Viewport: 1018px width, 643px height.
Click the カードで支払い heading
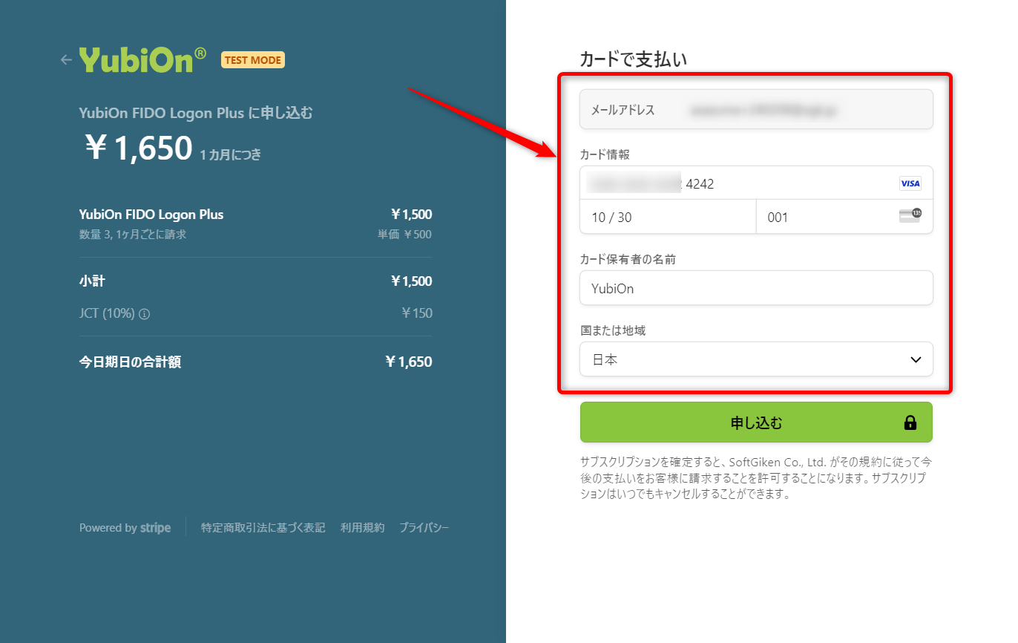tap(633, 59)
